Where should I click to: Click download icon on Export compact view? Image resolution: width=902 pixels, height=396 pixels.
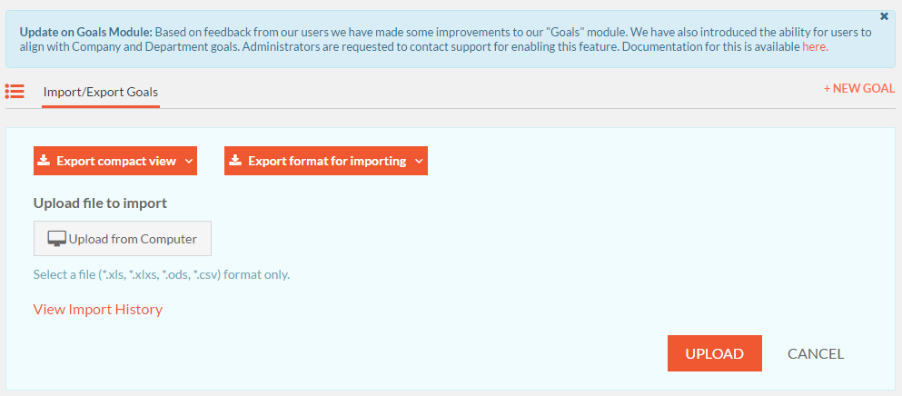[x=44, y=161]
